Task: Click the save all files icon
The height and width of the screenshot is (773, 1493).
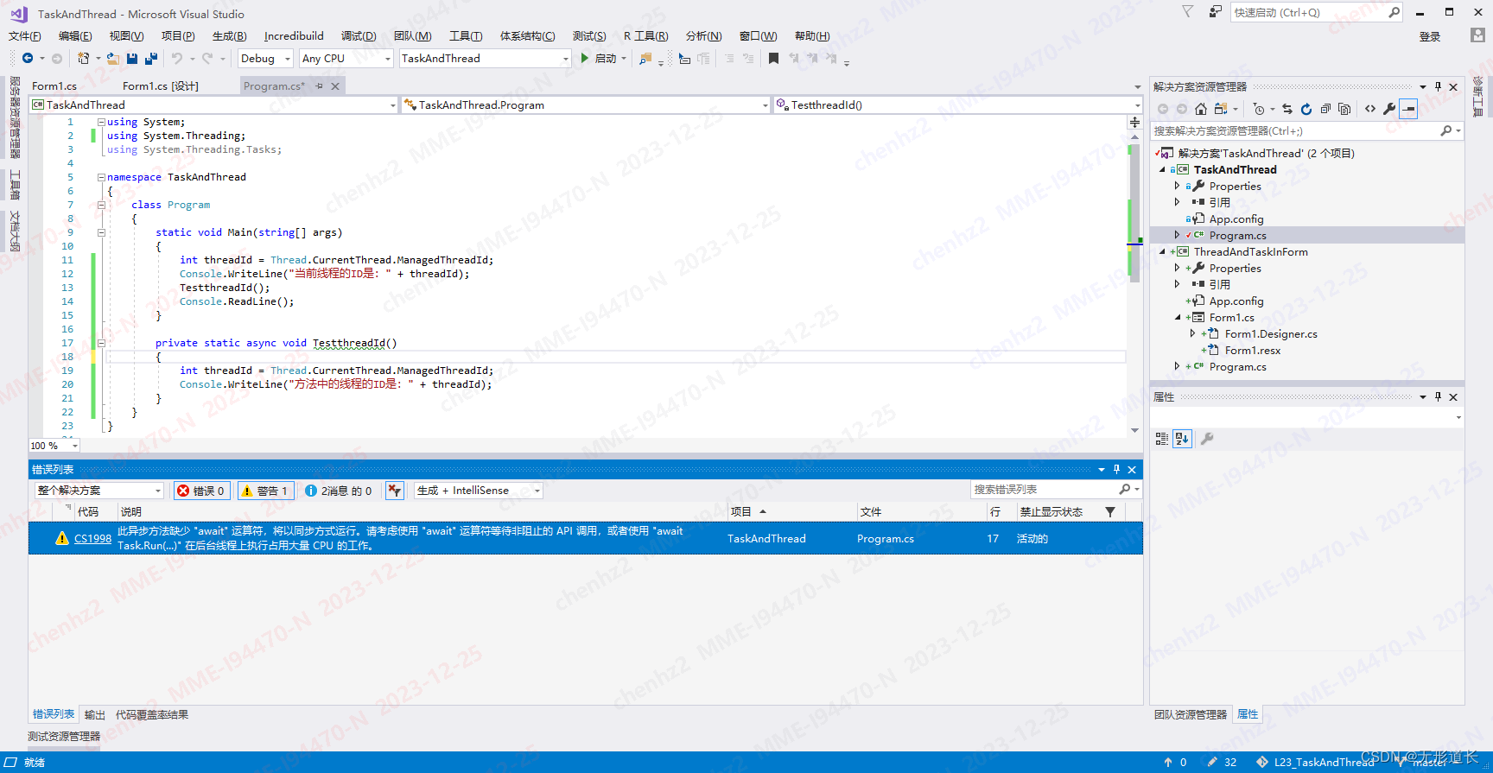Action: (151, 58)
